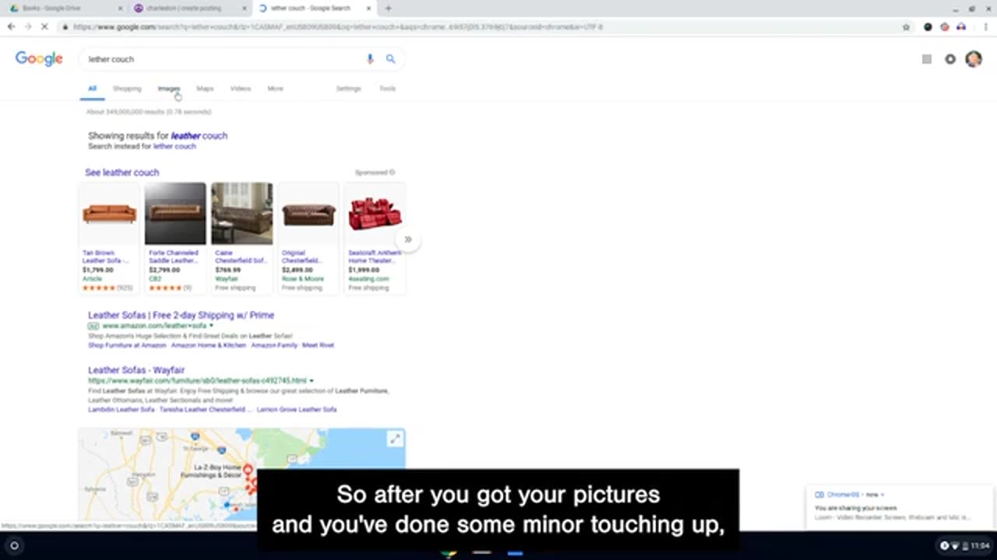
Task: Click 'Shop Furniture at Amazon' sitelink
Action: point(127,345)
